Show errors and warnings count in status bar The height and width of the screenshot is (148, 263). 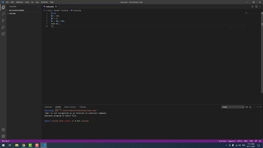[x=5, y=141]
